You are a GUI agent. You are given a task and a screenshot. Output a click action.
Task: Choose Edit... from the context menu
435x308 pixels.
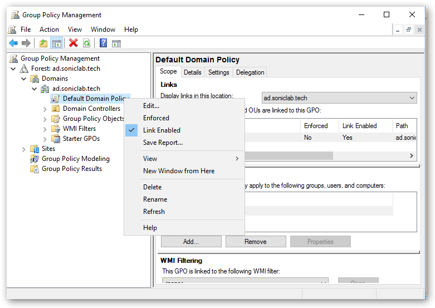[x=151, y=106]
